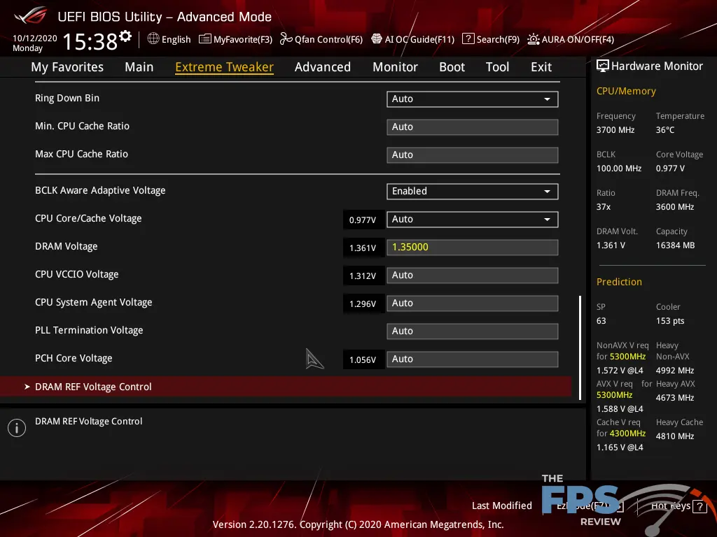Click the SP 63 prediction value
The width and height of the screenshot is (717, 537).
(x=601, y=321)
